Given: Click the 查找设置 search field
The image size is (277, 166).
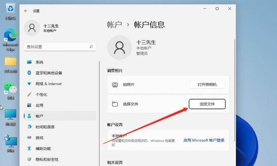Looking at the screenshot, I should (60, 47).
